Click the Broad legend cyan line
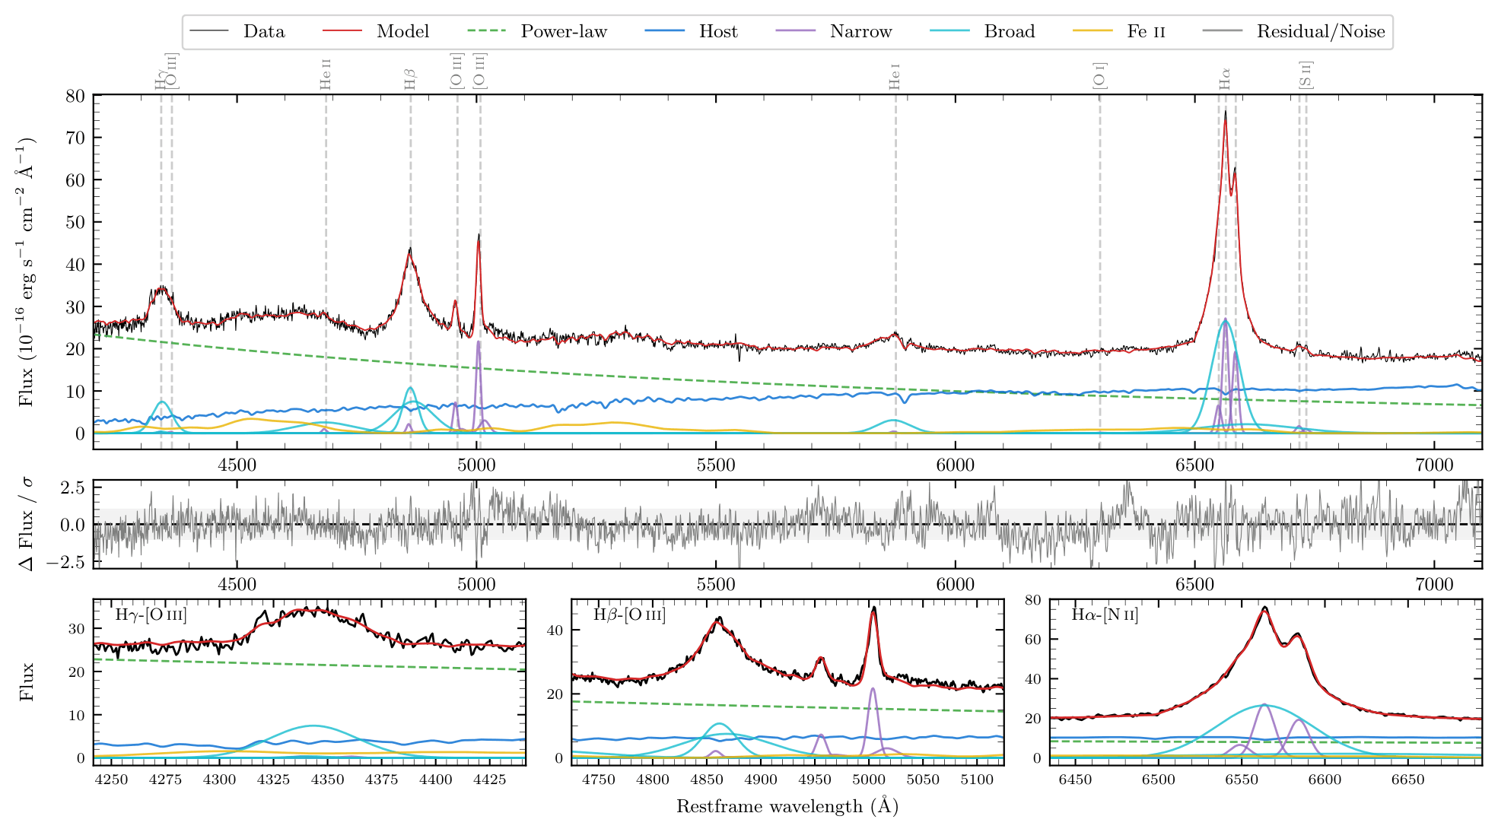 [x=949, y=31]
